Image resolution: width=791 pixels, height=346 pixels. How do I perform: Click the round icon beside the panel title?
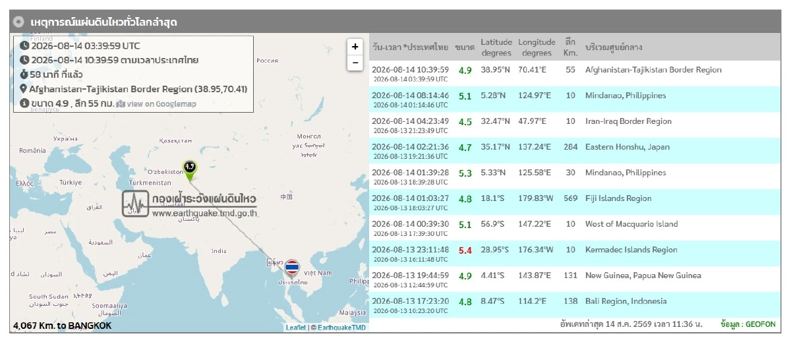click(x=18, y=22)
